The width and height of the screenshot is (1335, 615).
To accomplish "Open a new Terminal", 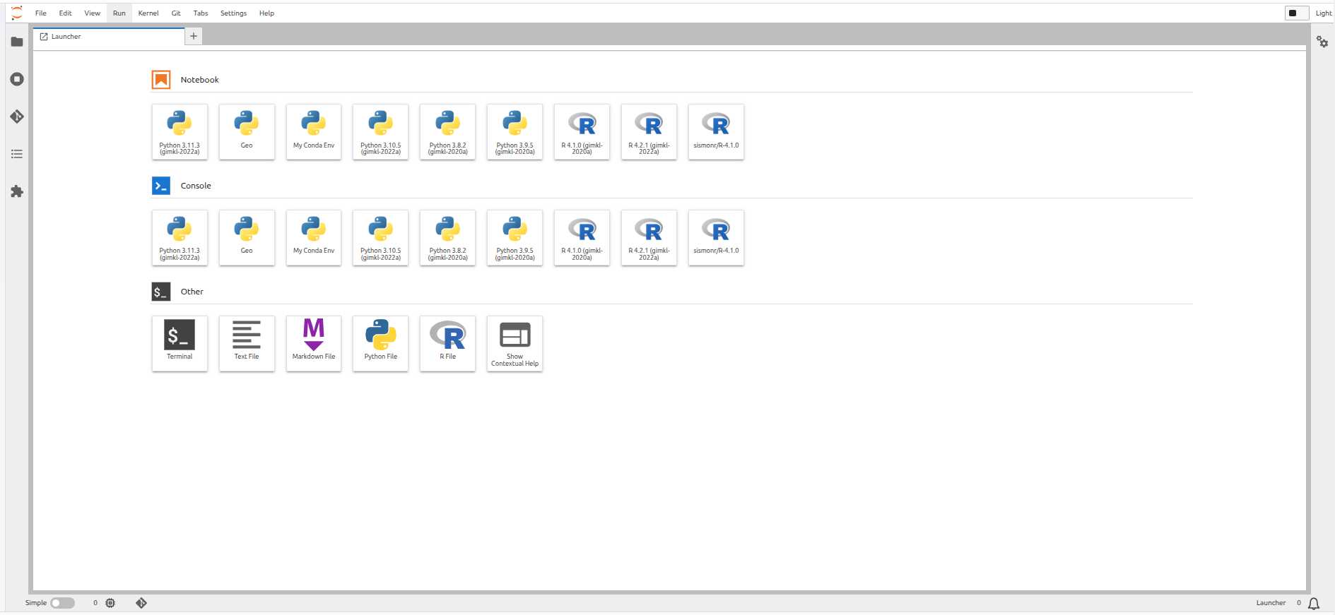I will point(180,343).
